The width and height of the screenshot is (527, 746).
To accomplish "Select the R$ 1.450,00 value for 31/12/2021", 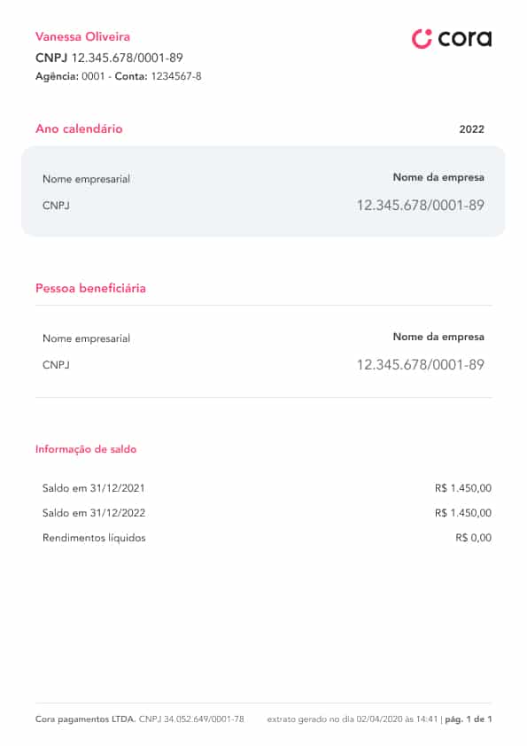I will click(463, 487).
